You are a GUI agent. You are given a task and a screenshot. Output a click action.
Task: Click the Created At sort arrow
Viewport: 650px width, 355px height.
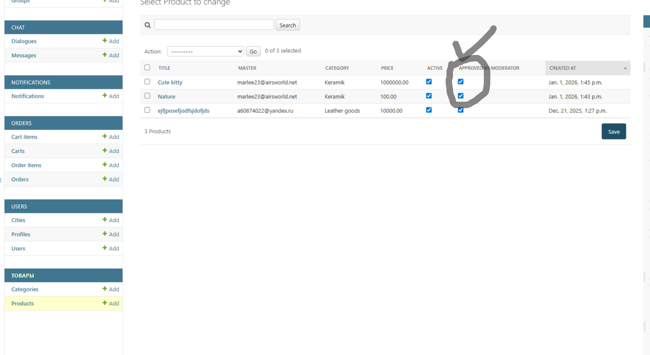click(x=625, y=69)
